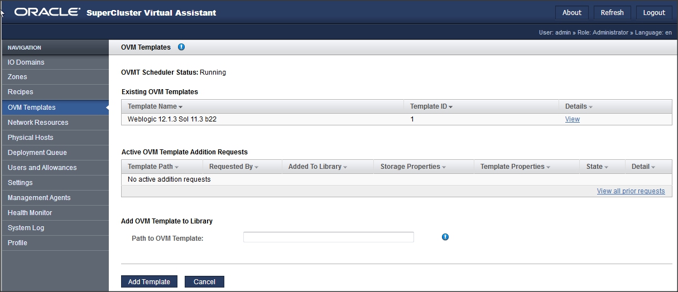The height and width of the screenshot is (292, 678).
Task: Sort by Added To Library column
Action: (345, 167)
